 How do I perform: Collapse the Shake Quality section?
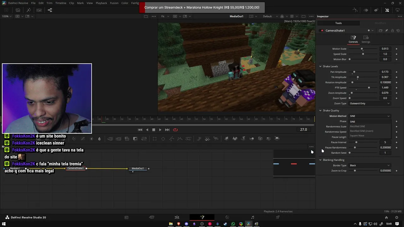[320, 110]
